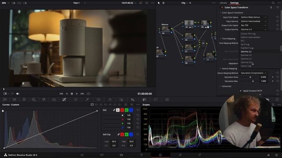Toggle loop playback in viewer
282x158 pixels.
tap(89, 93)
